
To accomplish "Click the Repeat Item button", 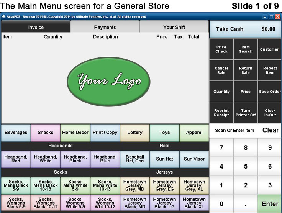I will click(x=269, y=70).
